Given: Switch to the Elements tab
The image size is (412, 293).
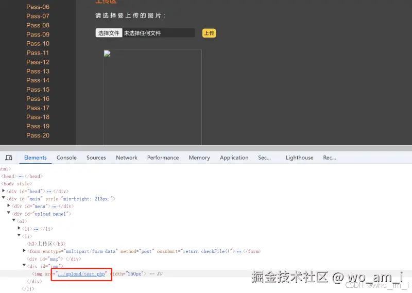Looking at the screenshot, I should pos(35,158).
